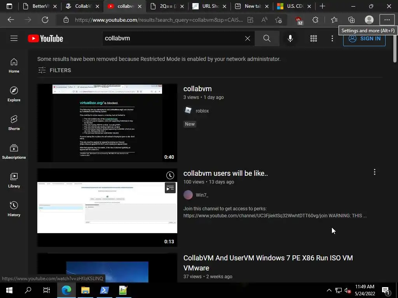Open PowerShell from the taskbar
The width and height of the screenshot is (398, 298).
click(x=104, y=290)
